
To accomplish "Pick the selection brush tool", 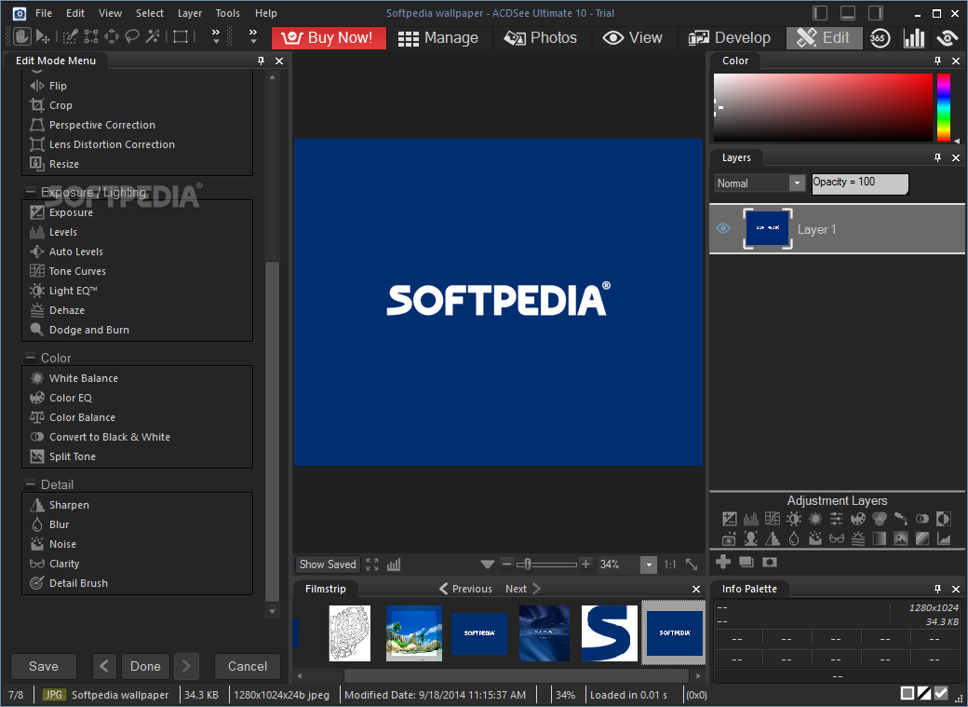I will point(71,37).
